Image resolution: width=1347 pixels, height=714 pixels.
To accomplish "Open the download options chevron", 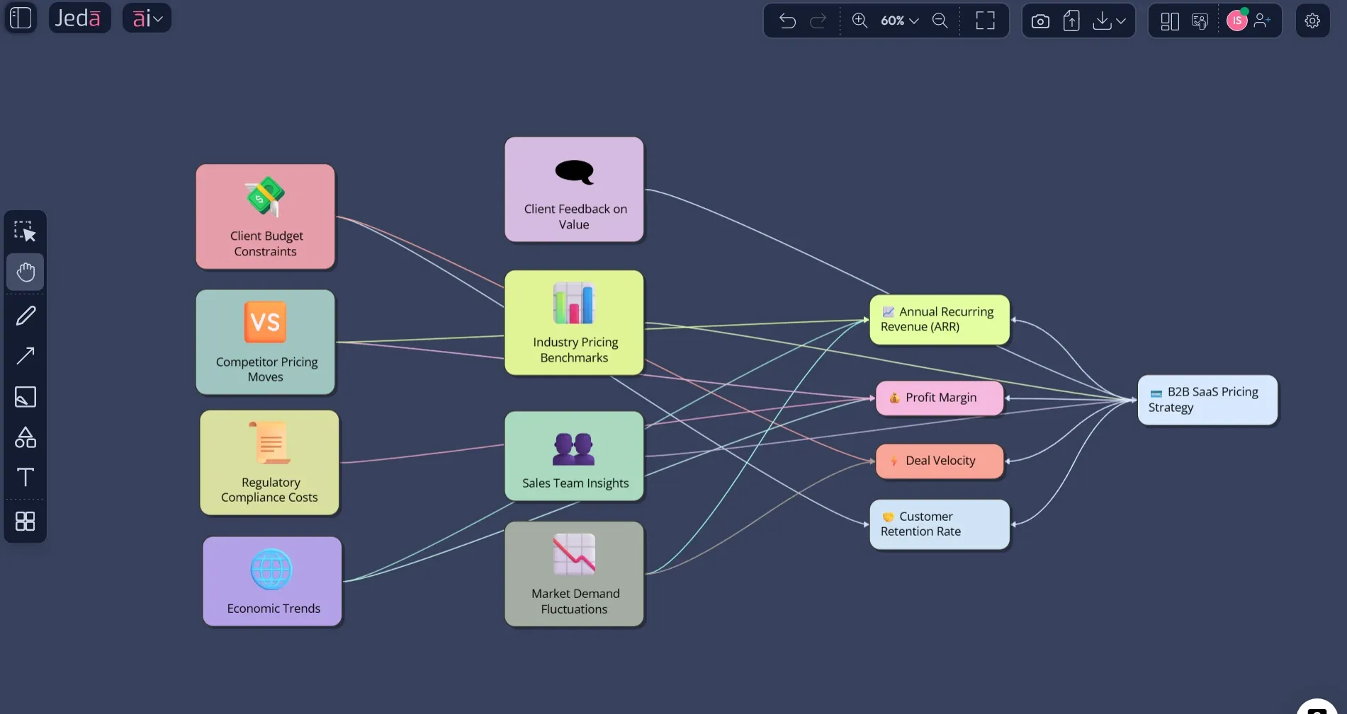I will point(1122,21).
